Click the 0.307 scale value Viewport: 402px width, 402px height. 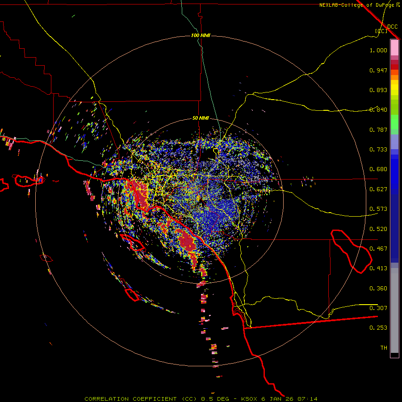click(378, 308)
